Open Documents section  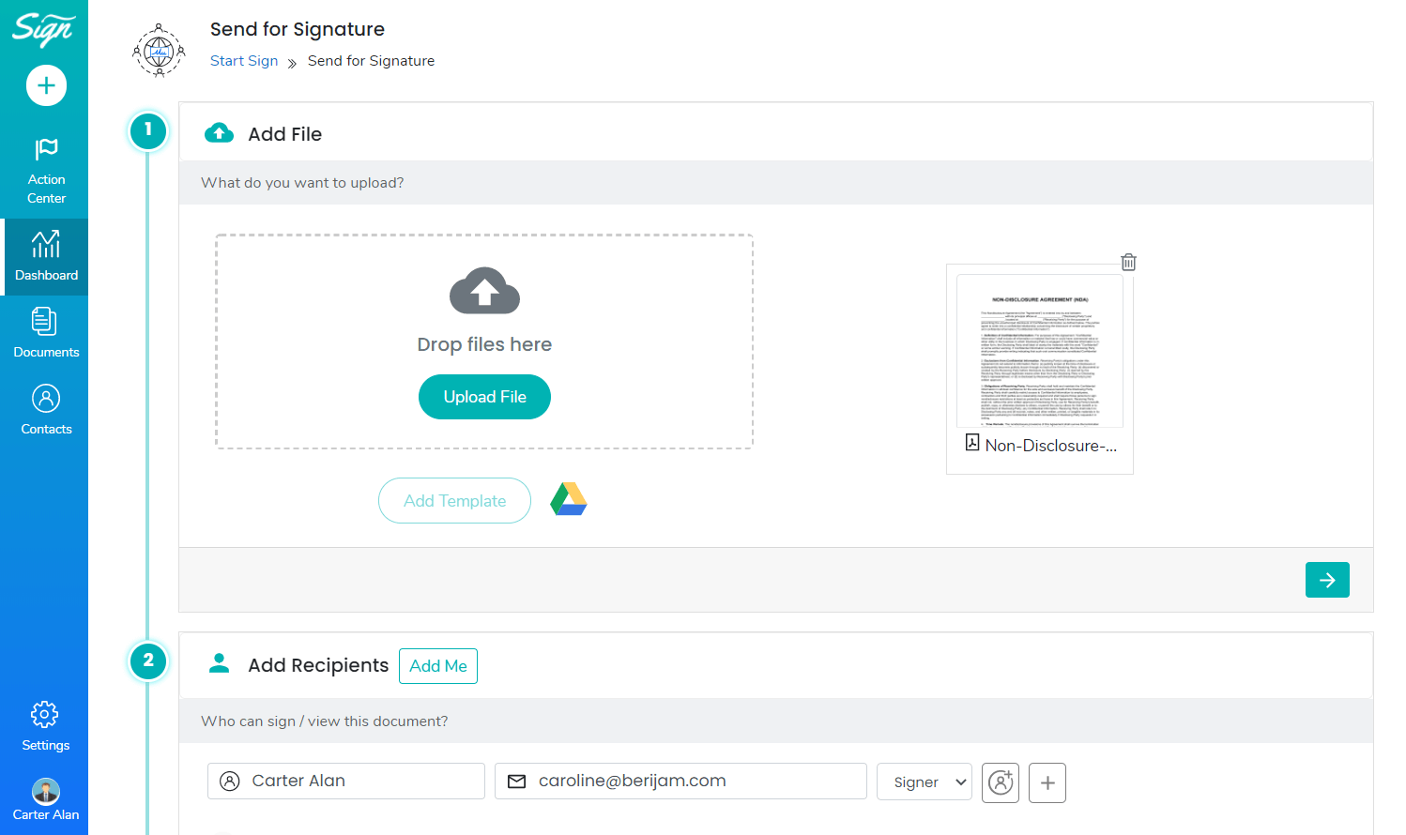coord(46,333)
